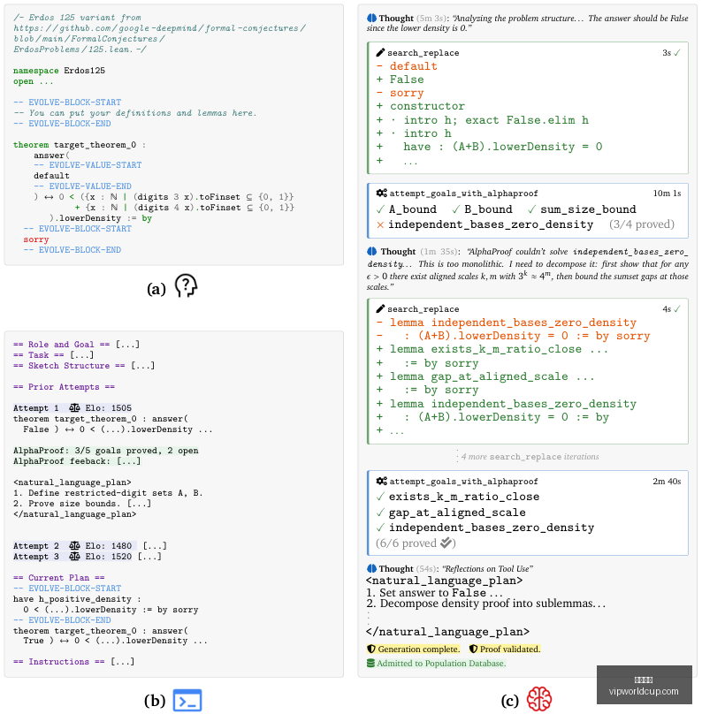Click checkmark next to gap_at_aligned_scale
Screen dimensions: 702x714
click(x=380, y=513)
